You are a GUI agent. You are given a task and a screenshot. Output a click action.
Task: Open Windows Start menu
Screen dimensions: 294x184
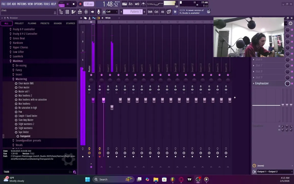coord(87,179)
